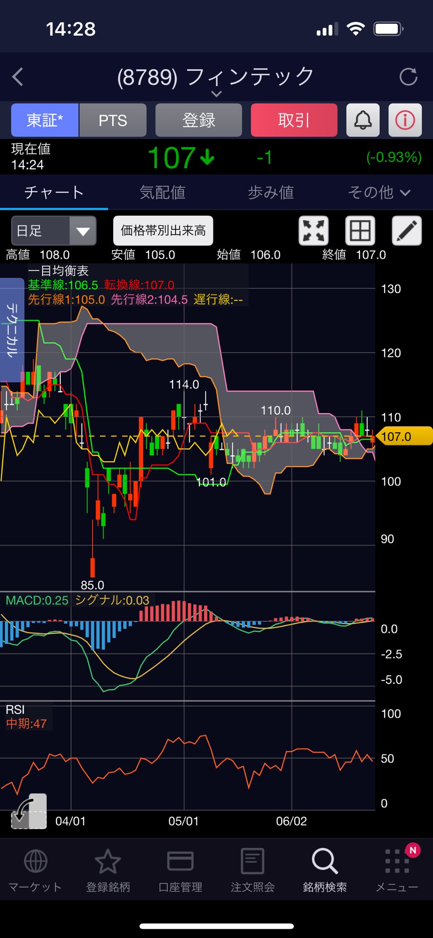Viewport: 433px width, 938px height.
Task: Refresh the stock quote data
Action: [408, 76]
